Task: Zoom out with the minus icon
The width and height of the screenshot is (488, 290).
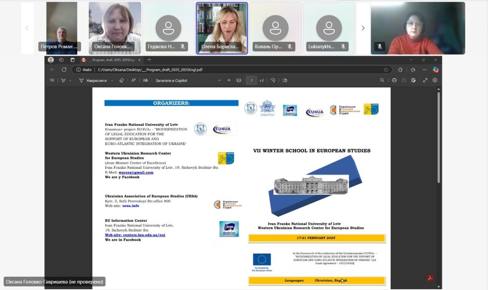Action: (220, 81)
